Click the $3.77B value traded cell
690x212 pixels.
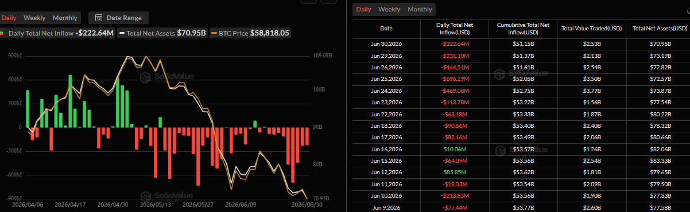(592, 91)
